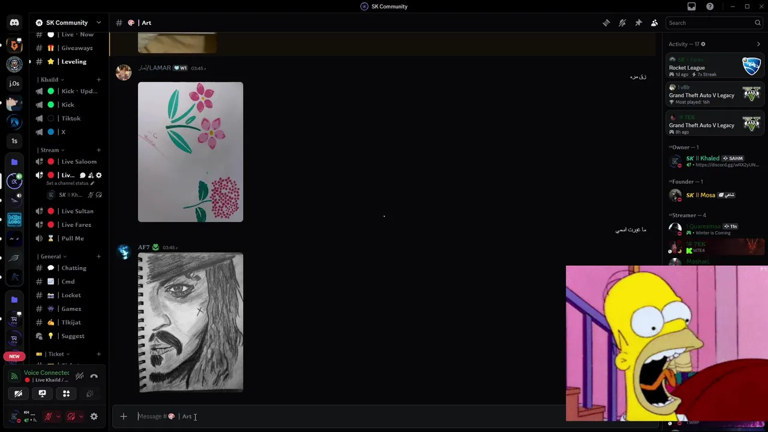Viewport: 768px width, 432px height.
Task: Toggle noise suppression in voice panel
Action: [79, 376]
